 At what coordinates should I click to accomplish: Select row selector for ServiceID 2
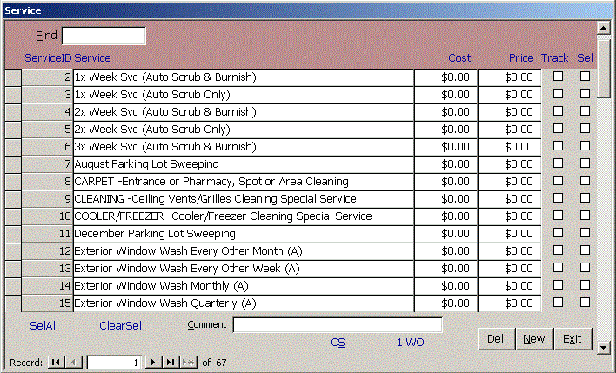(12, 77)
